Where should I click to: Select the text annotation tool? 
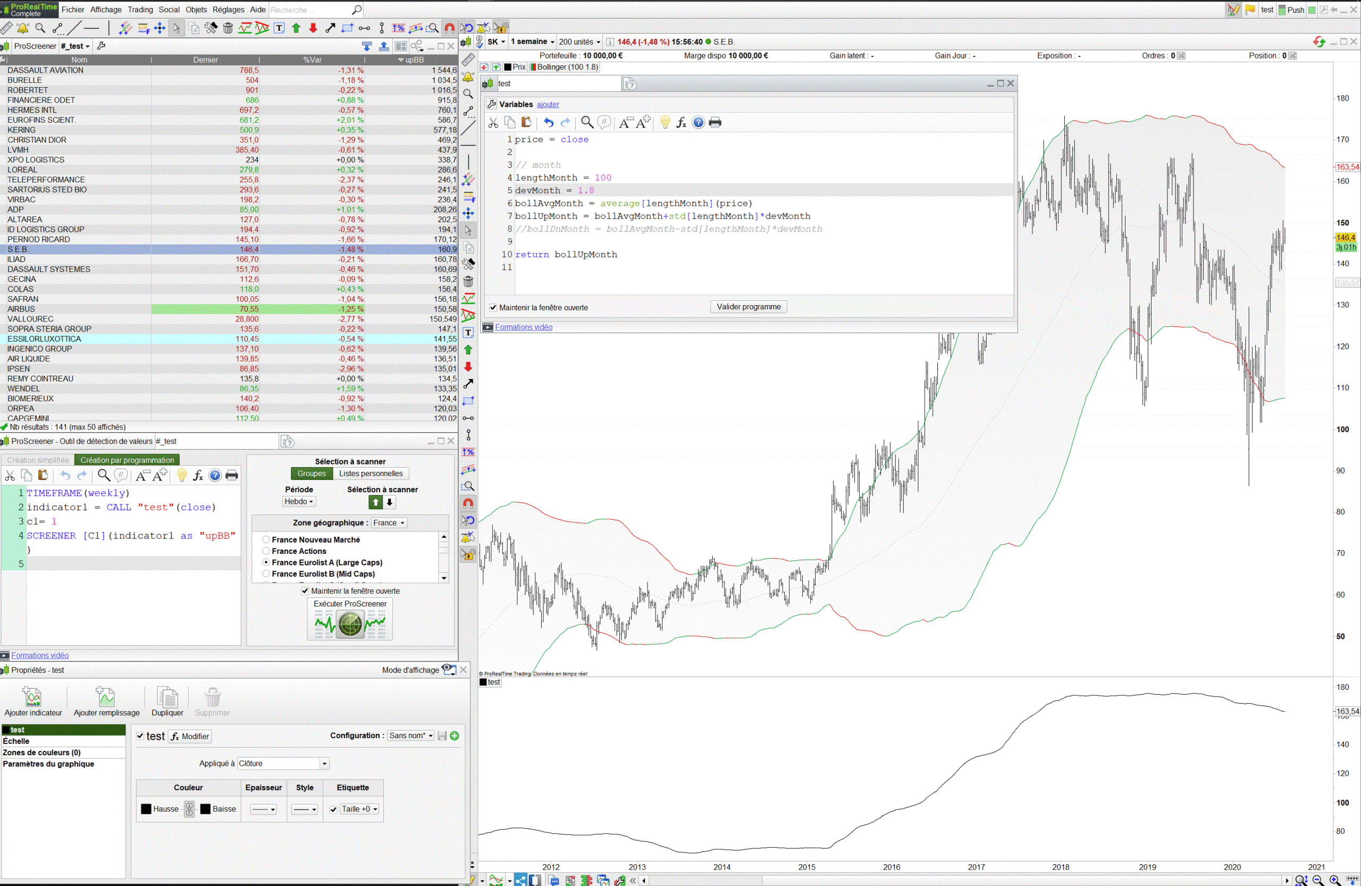(x=279, y=28)
